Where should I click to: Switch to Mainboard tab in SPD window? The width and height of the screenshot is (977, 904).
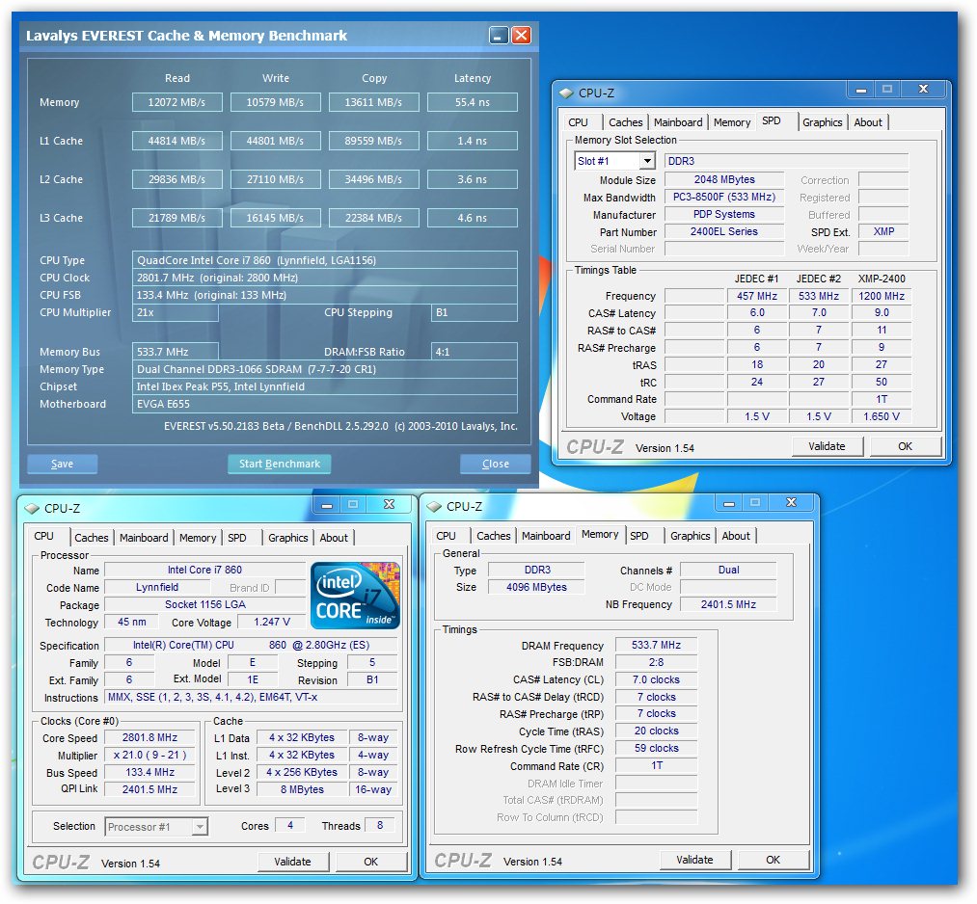[678, 122]
